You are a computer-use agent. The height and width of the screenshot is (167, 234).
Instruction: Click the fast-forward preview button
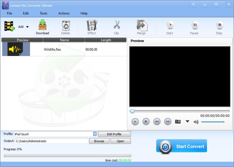tap(168, 122)
